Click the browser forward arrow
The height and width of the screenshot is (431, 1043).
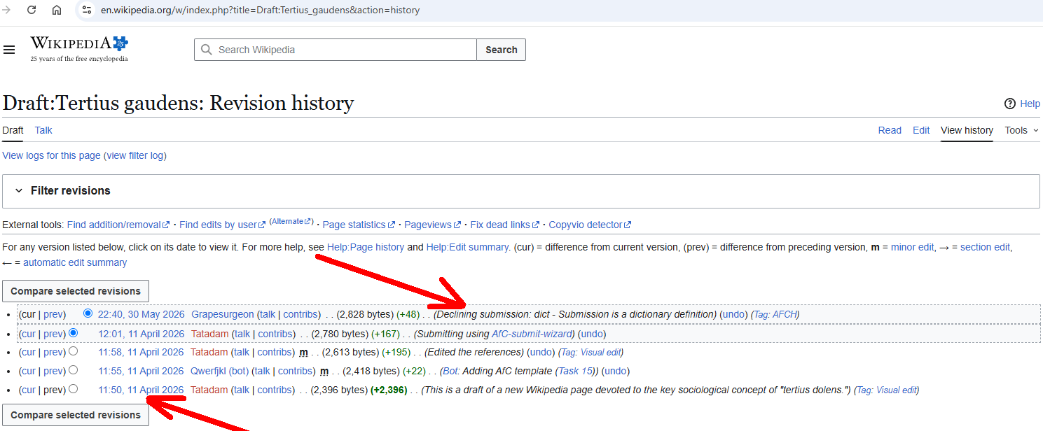tap(6, 10)
